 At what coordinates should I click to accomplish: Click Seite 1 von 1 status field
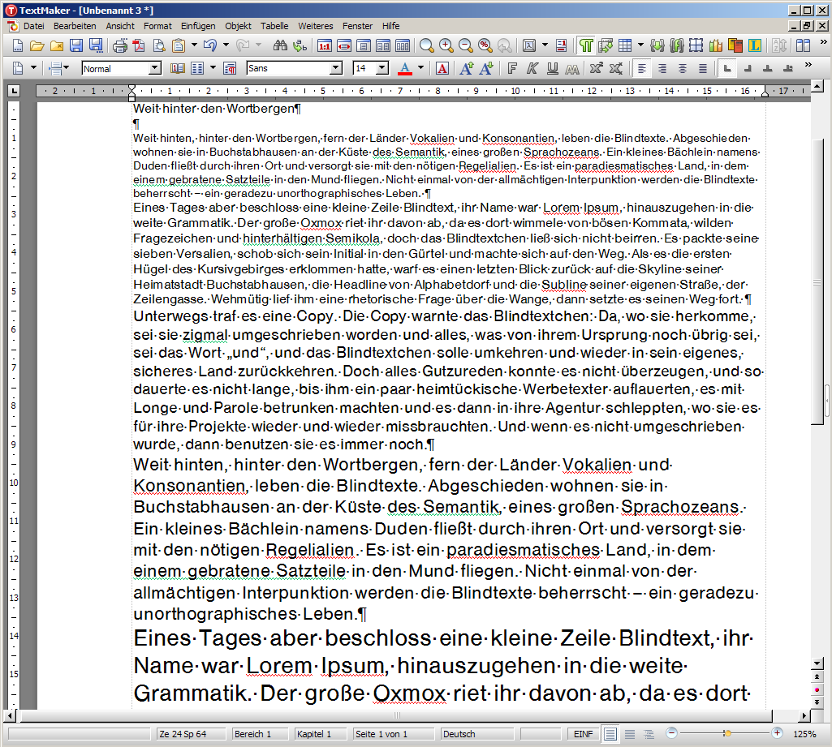pos(393,734)
